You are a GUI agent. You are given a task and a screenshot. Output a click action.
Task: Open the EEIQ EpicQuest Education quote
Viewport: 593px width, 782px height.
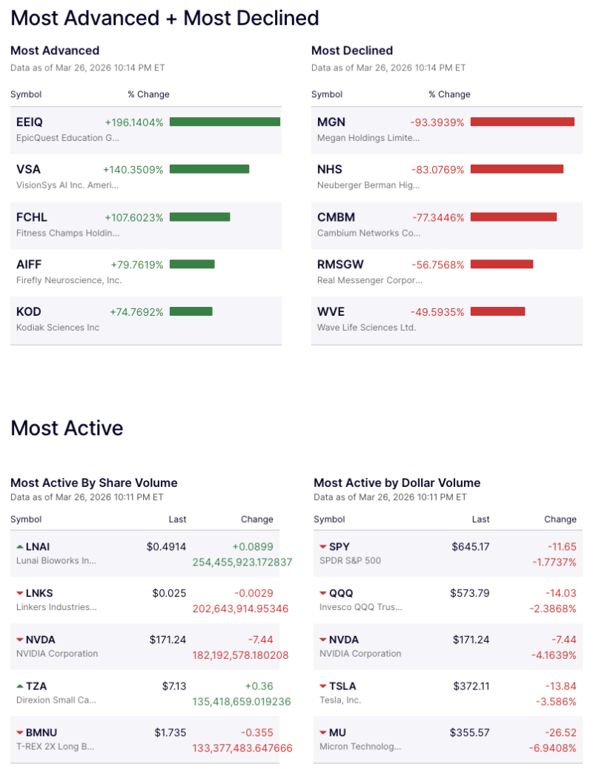30,122
